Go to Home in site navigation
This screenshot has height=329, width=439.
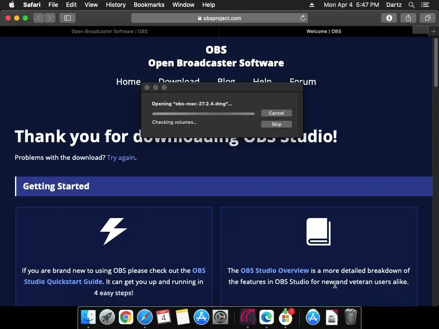[x=128, y=82]
